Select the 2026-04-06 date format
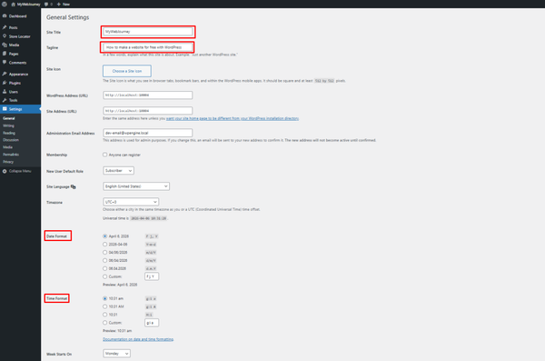This screenshot has height=361, width=545. tap(105, 245)
